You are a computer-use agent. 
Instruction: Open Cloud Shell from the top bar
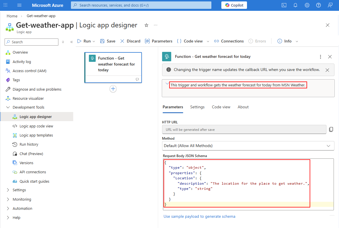pos(284,5)
